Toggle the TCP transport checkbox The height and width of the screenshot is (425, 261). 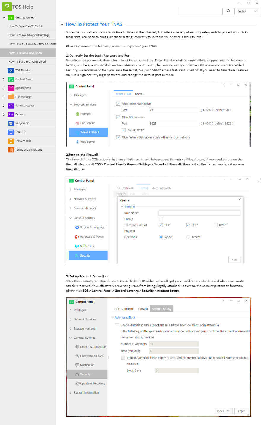tap(161, 225)
